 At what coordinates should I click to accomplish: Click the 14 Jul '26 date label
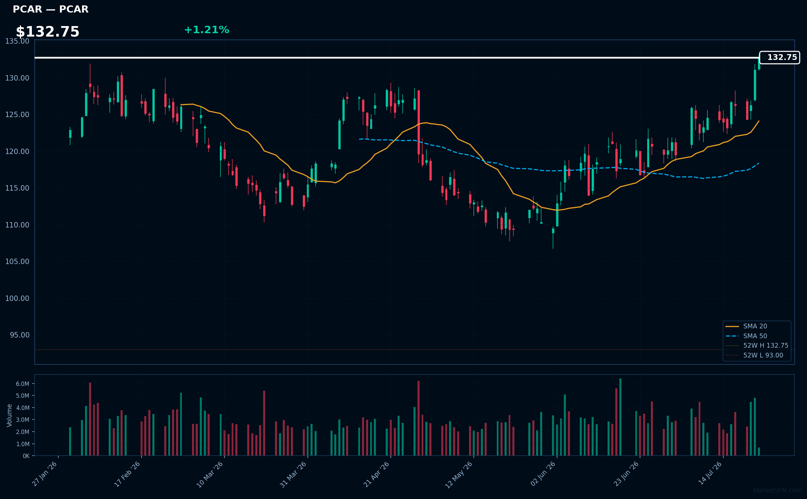710,473
